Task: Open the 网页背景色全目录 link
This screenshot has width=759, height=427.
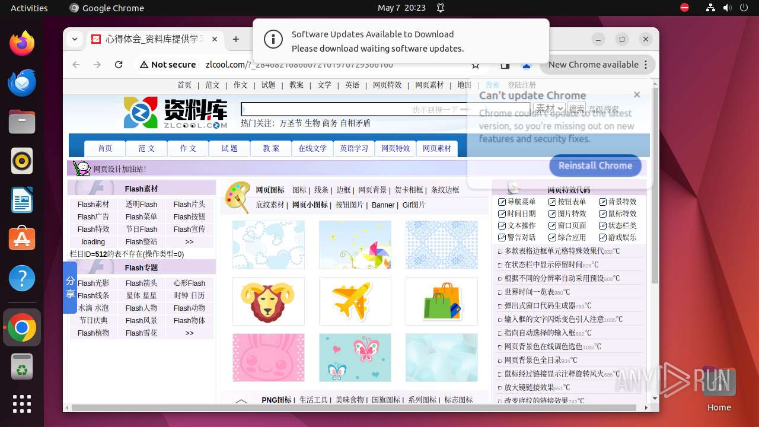Action: (x=533, y=360)
